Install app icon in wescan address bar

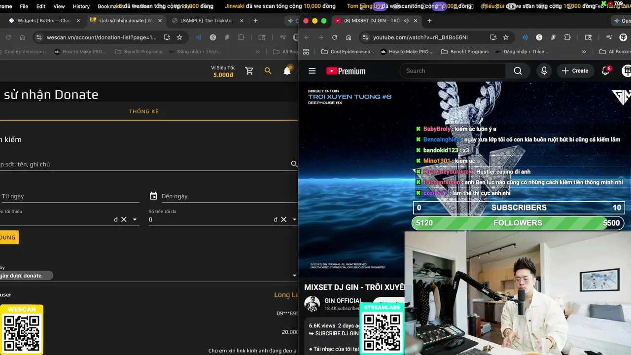(167, 37)
